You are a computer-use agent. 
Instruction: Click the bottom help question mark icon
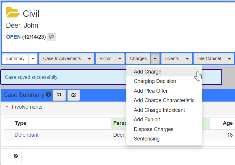pos(16,156)
